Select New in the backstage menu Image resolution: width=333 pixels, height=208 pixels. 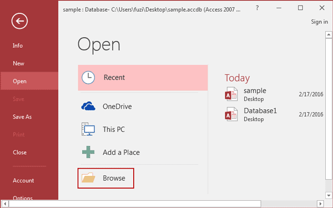click(x=18, y=63)
